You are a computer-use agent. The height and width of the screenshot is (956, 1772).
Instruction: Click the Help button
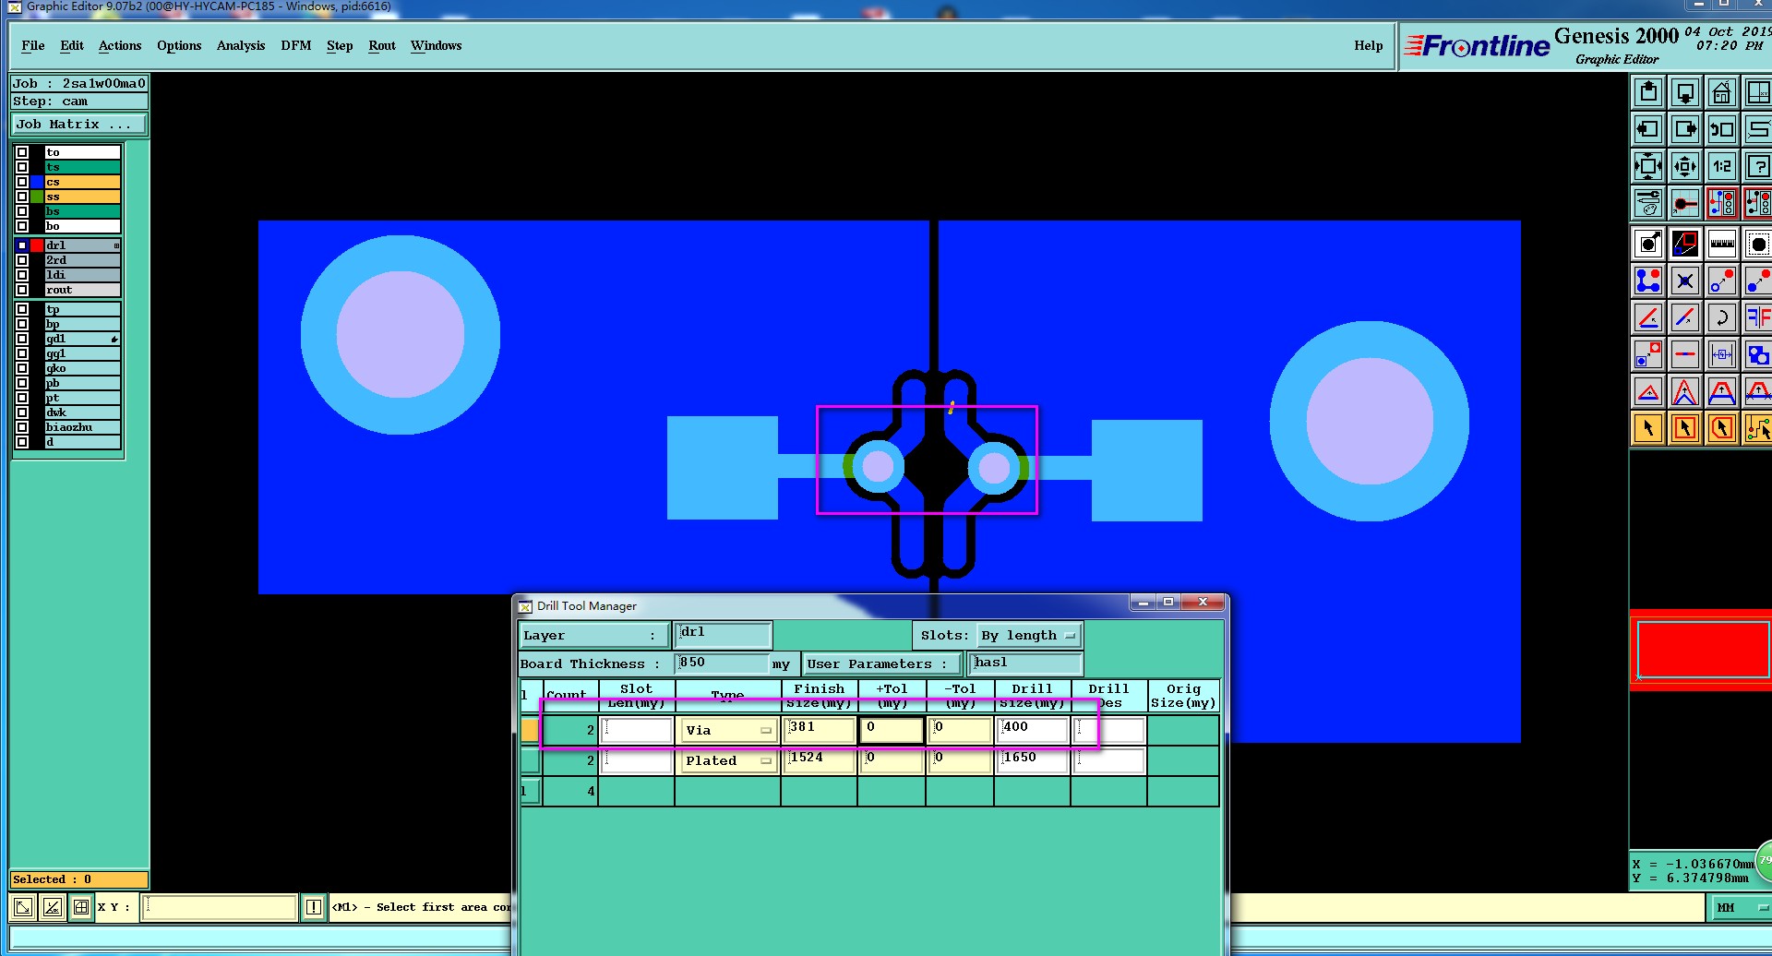[1369, 45]
